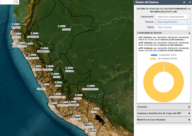Open the Distrito dropdown
Viewport: 192px width, 136px height.
(173, 27)
